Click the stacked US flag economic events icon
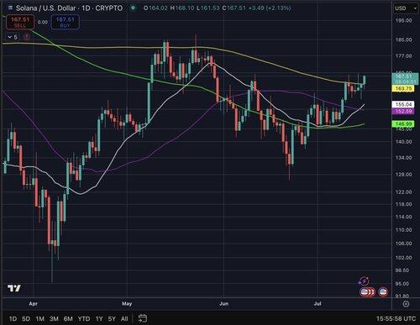Viewport: 420px width, 325px height. tap(367, 292)
